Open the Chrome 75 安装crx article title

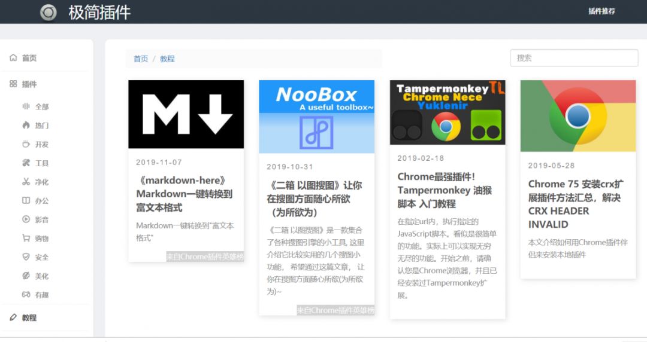click(x=576, y=204)
